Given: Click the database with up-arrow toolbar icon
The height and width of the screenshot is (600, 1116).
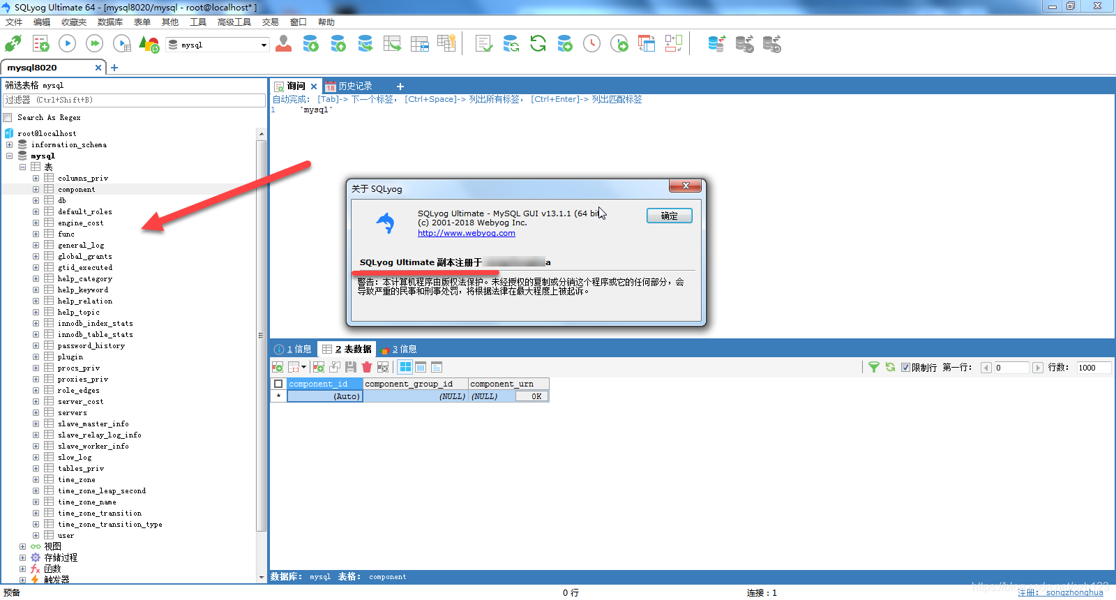Looking at the screenshot, I should coord(338,44).
